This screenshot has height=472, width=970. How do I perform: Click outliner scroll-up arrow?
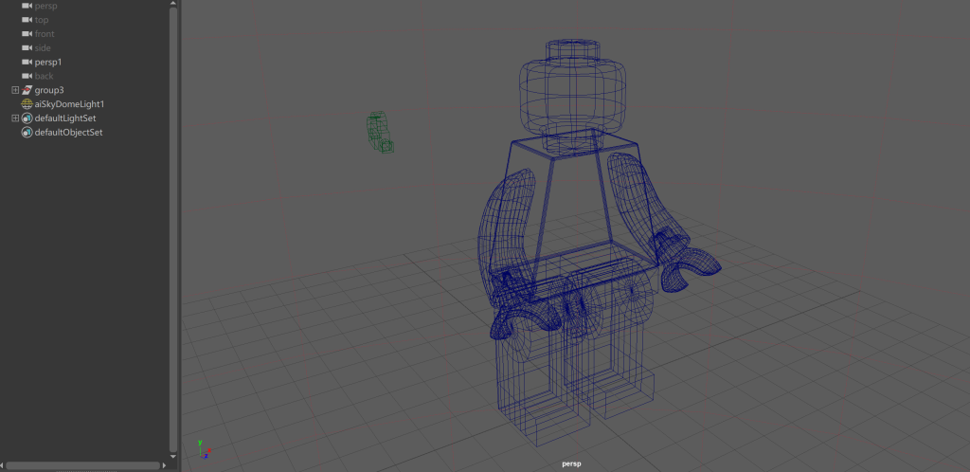(x=173, y=3)
